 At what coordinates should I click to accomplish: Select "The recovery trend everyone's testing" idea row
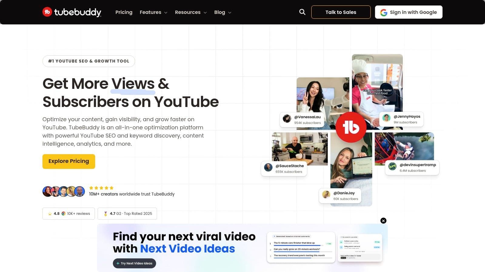301,256
